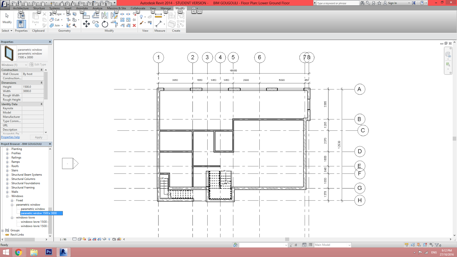Click the Cut geometry icon
This screenshot has height=257, width=457.
pos(52,20)
